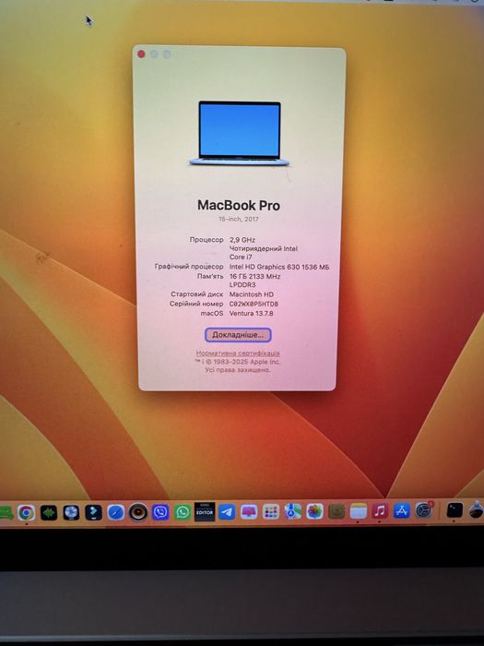Open WhatsApp from the Dock
This screenshot has height=646, width=484.
[x=183, y=512]
